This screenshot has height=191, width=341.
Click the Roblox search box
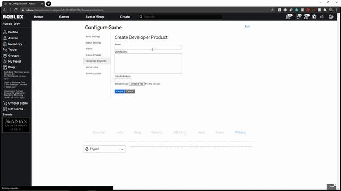tap(180, 16)
